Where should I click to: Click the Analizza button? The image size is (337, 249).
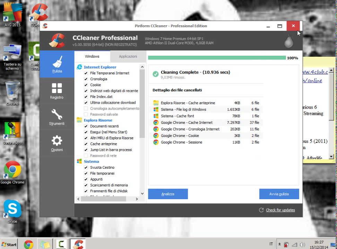tap(168, 194)
